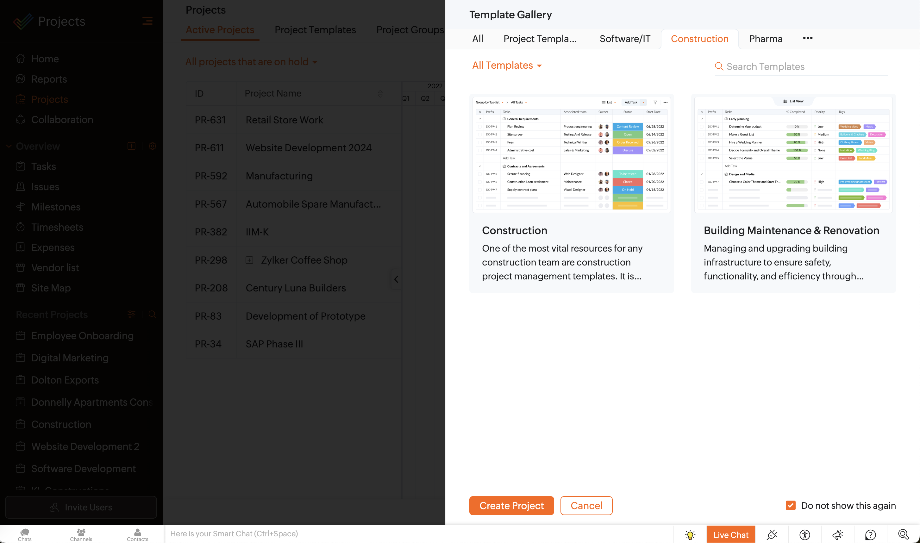The height and width of the screenshot is (543, 920).
Task: Switch to the Pharma tab
Action: [x=766, y=39]
